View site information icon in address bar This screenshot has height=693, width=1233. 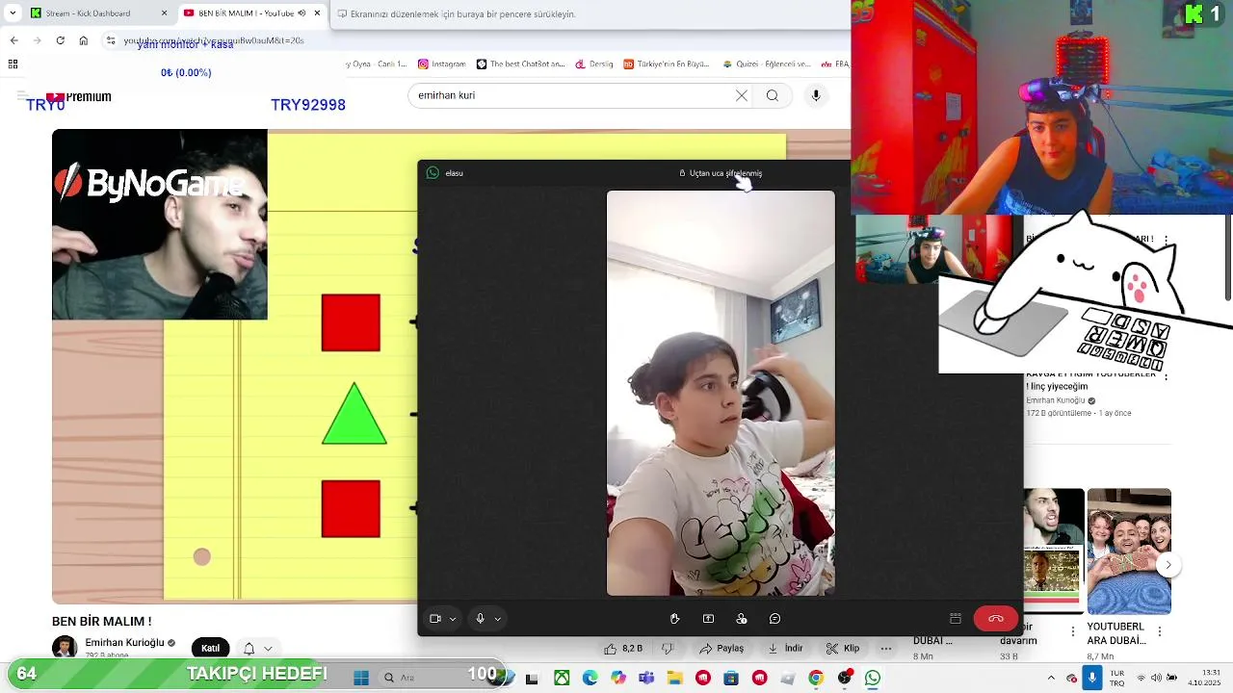pos(111,40)
